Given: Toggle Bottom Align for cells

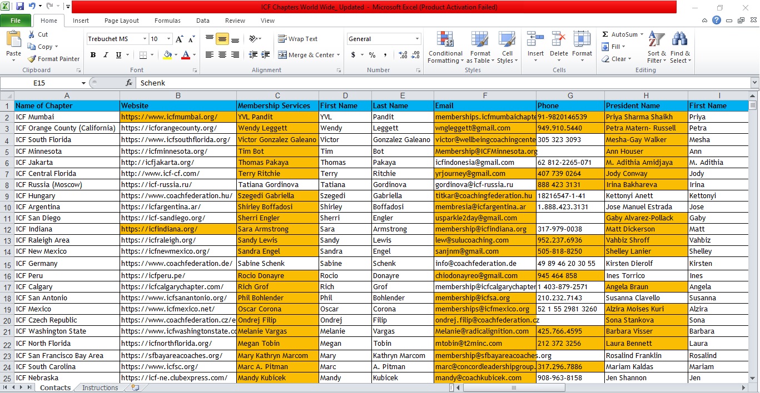Looking at the screenshot, I should (x=235, y=39).
